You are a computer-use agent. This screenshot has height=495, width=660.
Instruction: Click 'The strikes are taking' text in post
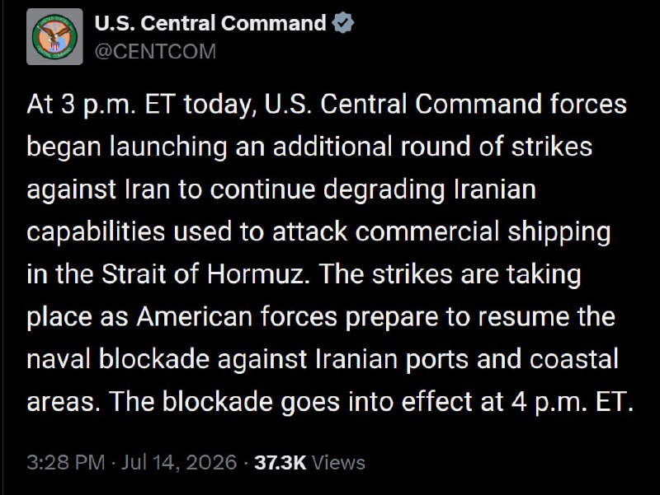point(450,274)
